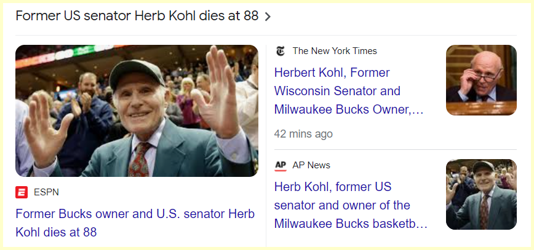The width and height of the screenshot is (534, 250).
Task: Click the ESPN logo icon
Action: [x=22, y=192]
